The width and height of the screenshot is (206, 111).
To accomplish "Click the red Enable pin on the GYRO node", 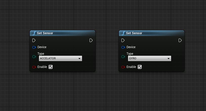I will coord(123,67).
